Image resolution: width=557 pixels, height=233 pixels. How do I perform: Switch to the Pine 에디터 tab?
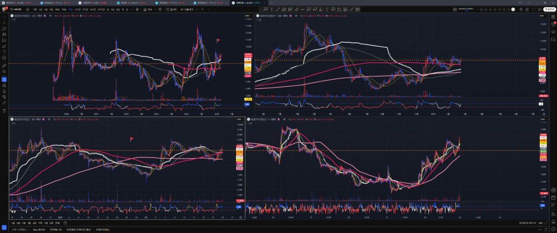click(37, 230)
